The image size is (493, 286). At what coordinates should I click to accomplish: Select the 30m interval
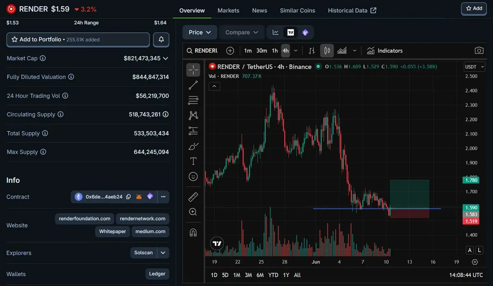[x=262, y=51]
